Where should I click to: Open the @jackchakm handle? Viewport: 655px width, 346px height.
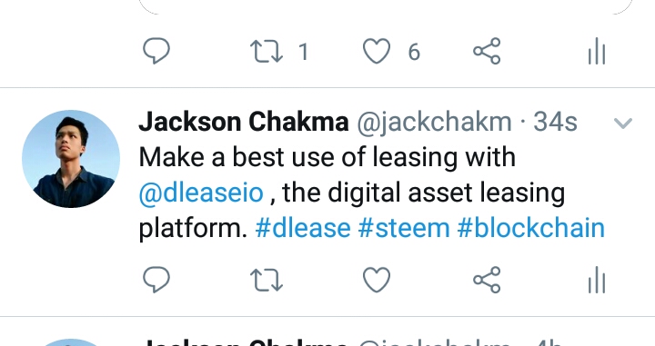pos(434,123)
